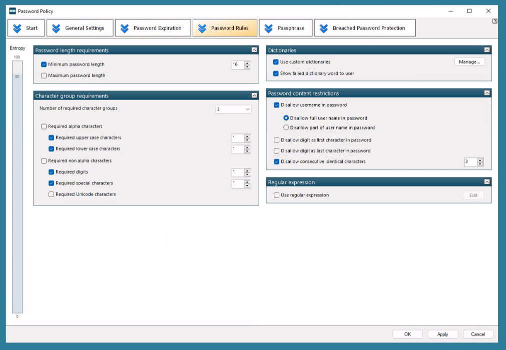Switch to the General Settings tab
This screenshot has height=350, width=506.
pos(80,28)
